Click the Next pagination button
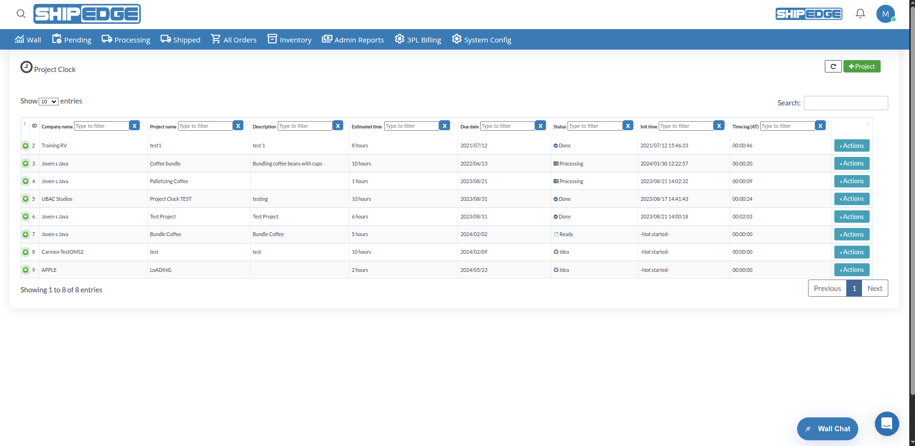This screenshot has width=915, height=446. (874, 289)
